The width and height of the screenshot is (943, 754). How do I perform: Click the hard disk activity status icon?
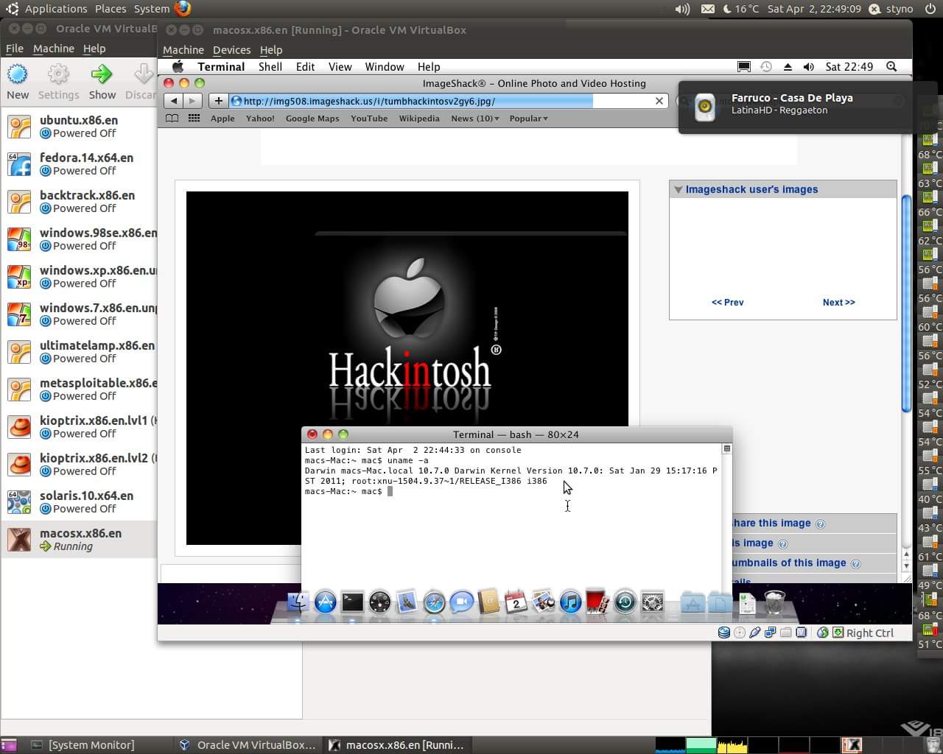(723, 633)
